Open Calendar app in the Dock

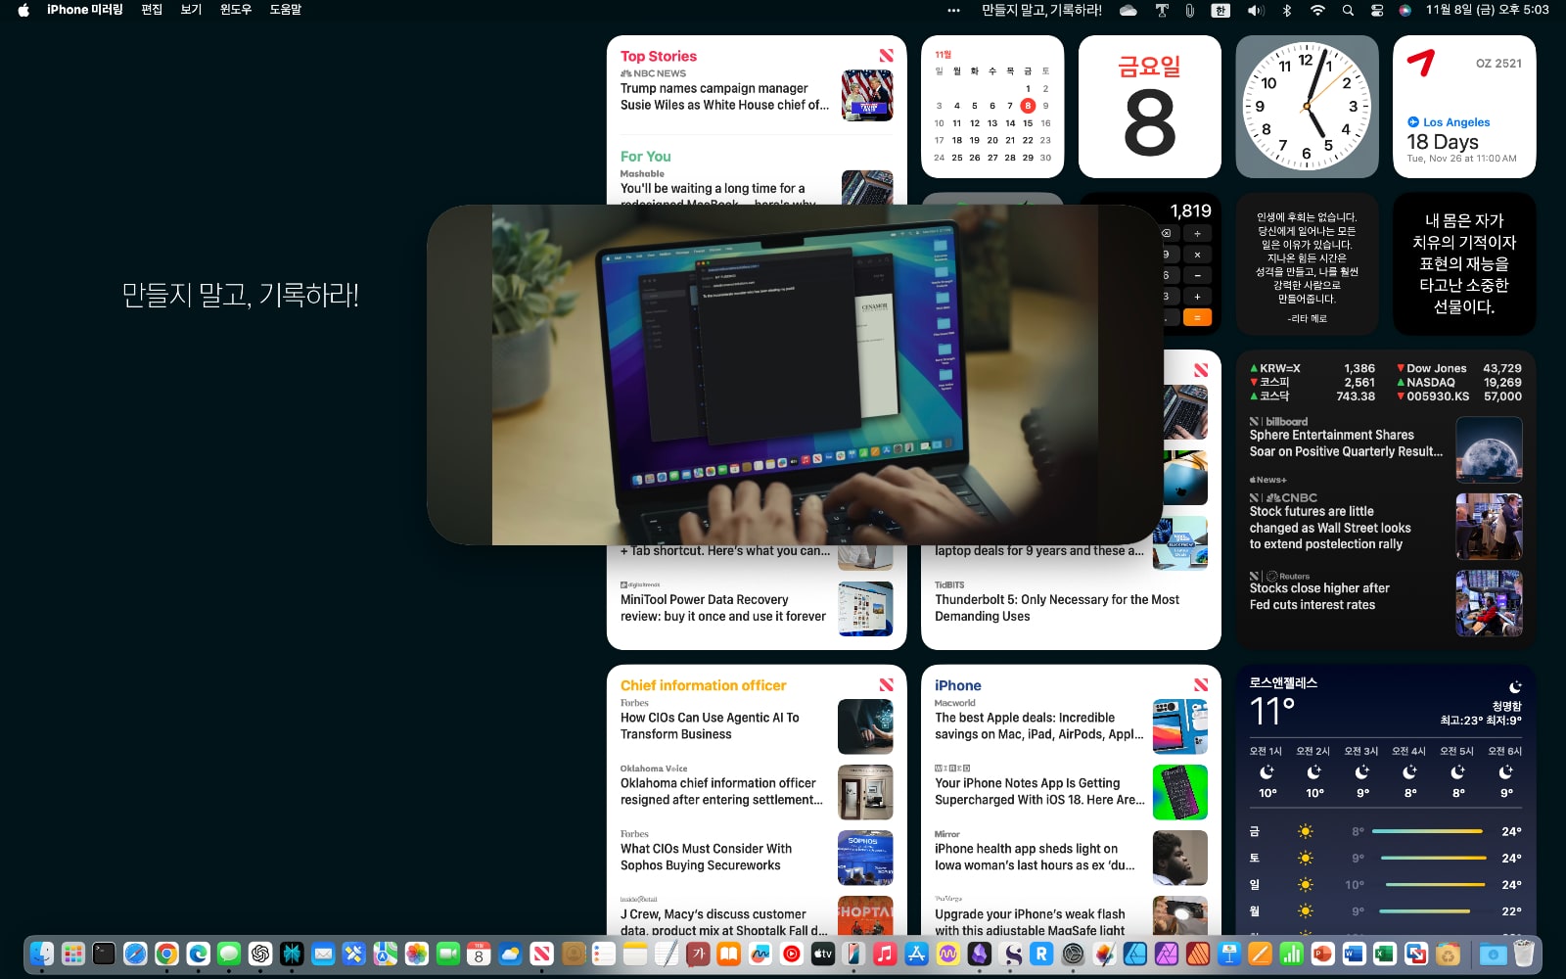pyautogui.click(x=479, y=954)
